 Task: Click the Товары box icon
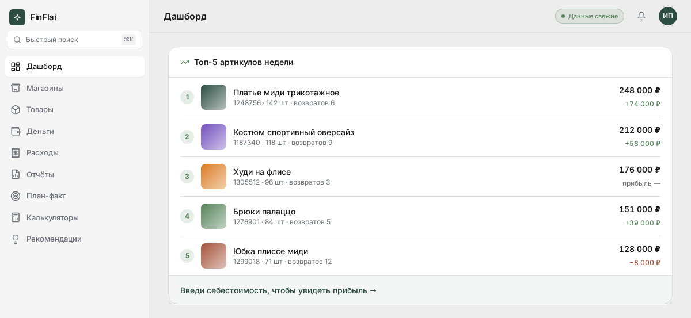[x=16, y=109]
